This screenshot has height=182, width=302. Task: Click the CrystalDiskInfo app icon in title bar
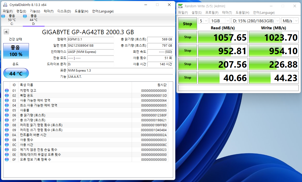(x=5, y=5)
